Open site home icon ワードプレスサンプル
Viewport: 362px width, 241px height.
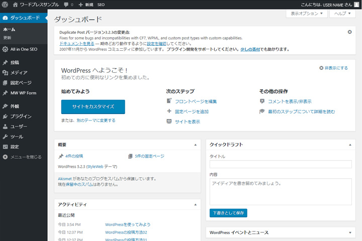pos(15,5)
